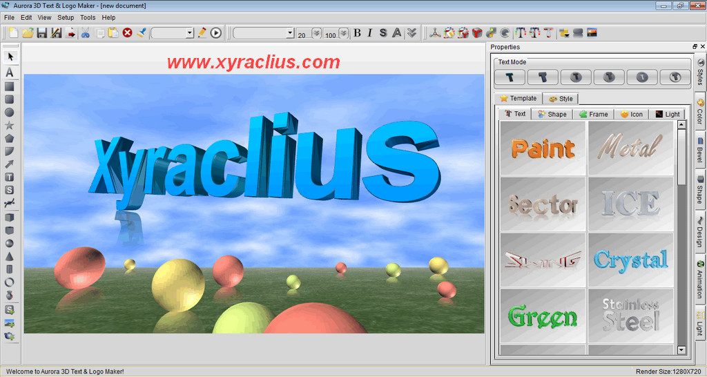707x377 pixels.
Task: Choose the last Text Mode button
Action: point(675,77)
